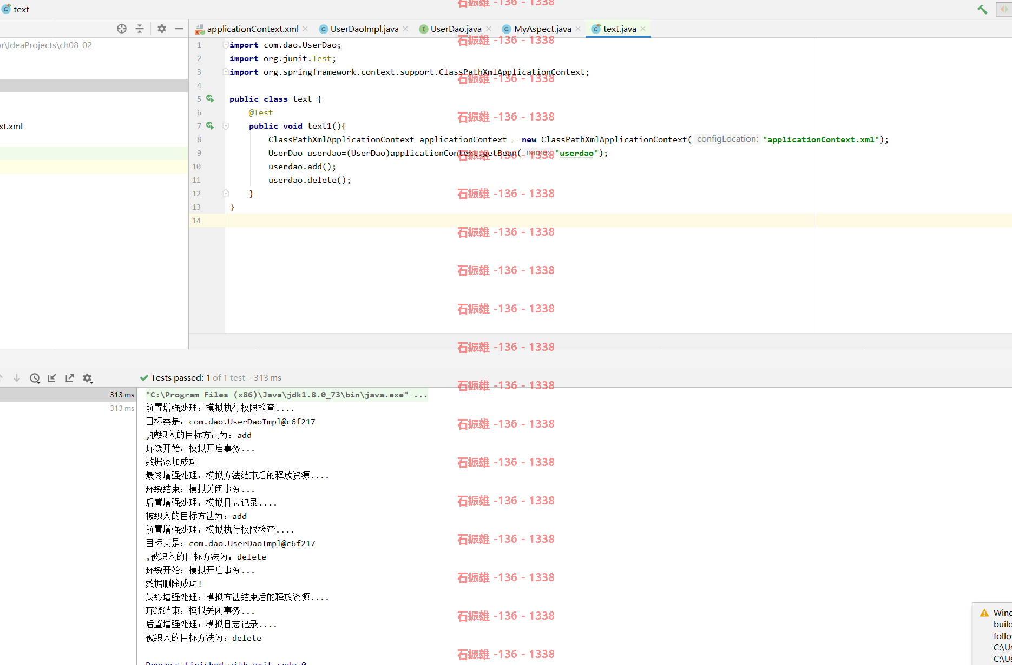The image size is (1012, 665).
Task: Collapse all nodes in project panel
Action: click(x=140, y=29)
